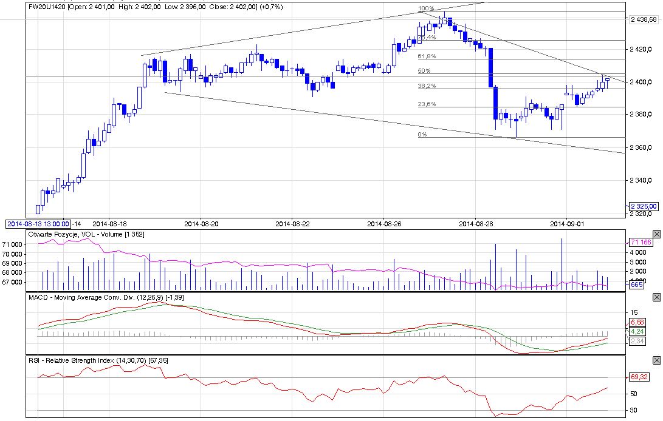Click the 2014-08-28 date axis label
The width and height of the screenshot is (663, 421).
[x=476, y=224]
